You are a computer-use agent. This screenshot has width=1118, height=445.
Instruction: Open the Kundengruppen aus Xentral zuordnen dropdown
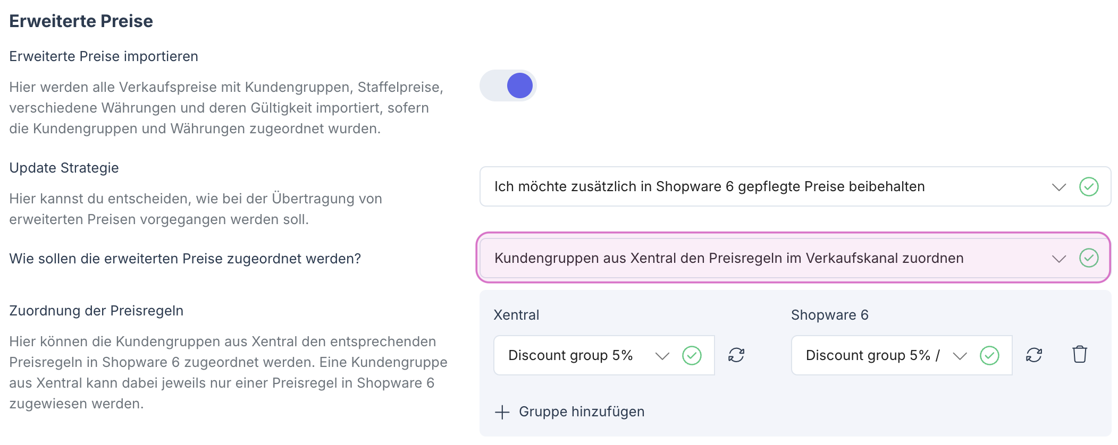pos(744,258)
